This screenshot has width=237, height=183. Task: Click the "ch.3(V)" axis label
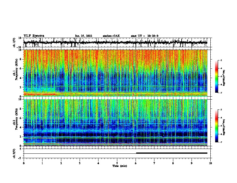pos(14,153)
